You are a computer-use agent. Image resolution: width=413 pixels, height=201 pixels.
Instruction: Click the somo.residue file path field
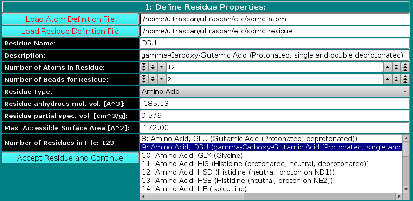pyautogui.click(x=275, y=31)
